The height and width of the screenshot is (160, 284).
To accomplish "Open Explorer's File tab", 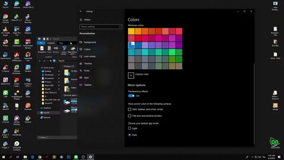I will 41,43.
